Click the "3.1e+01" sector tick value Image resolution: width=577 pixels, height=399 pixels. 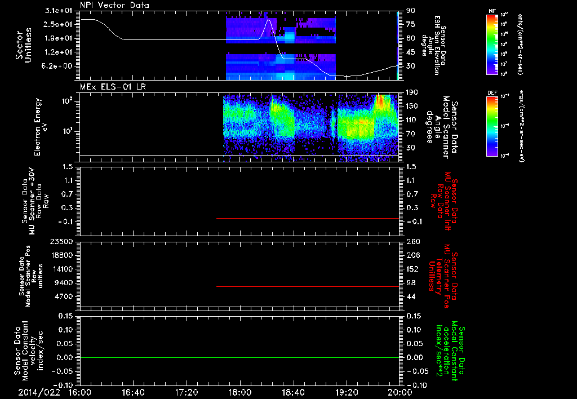58,10
